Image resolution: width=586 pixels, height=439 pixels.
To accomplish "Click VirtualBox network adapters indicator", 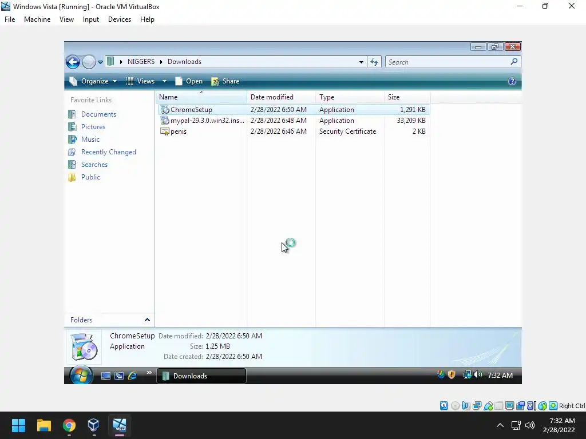I will [477, 406].
